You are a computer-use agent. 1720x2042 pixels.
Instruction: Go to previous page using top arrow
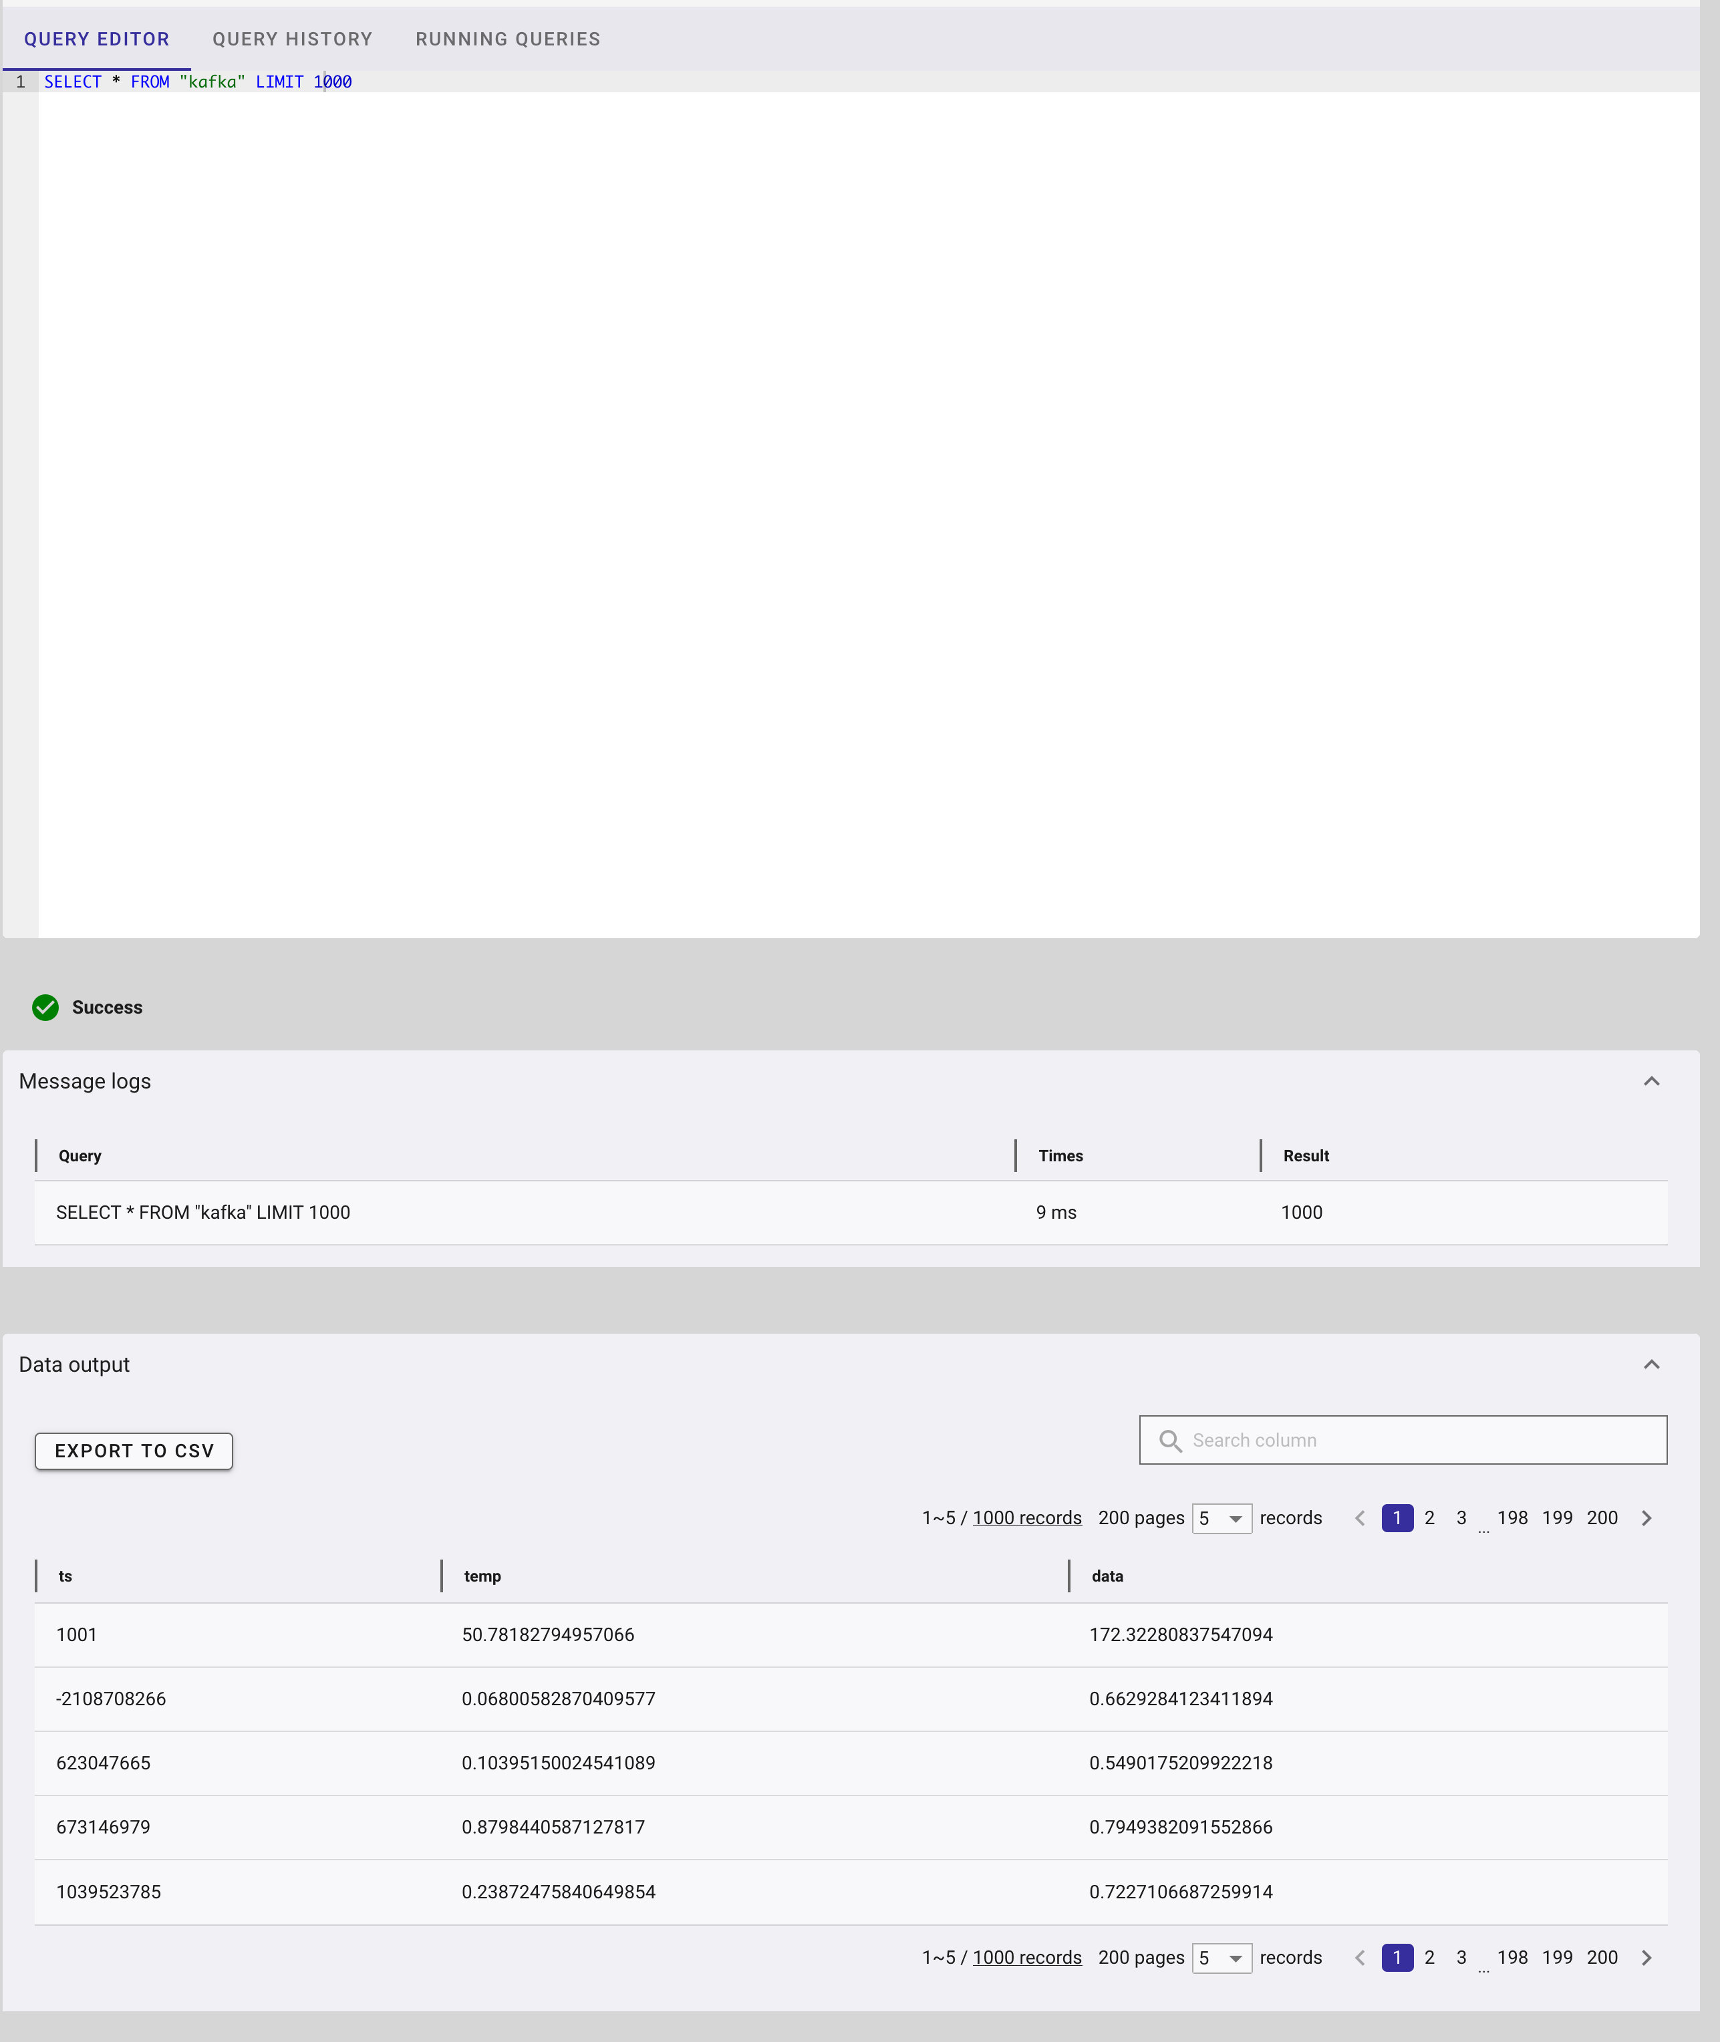click(x=1359, y=1518)
